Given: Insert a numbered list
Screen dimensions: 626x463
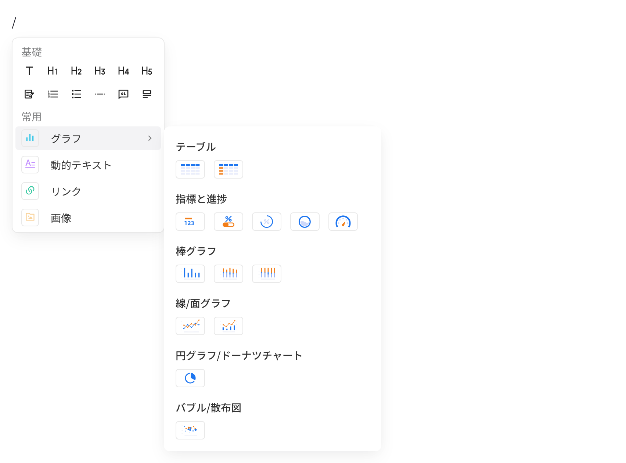Looking at the screenshot, I should (53, 94).
